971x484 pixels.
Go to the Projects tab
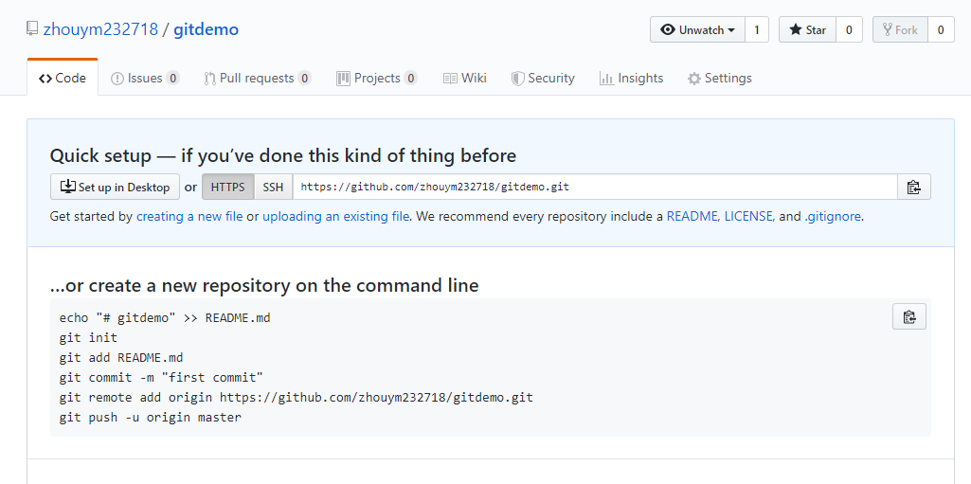point(376,78)
